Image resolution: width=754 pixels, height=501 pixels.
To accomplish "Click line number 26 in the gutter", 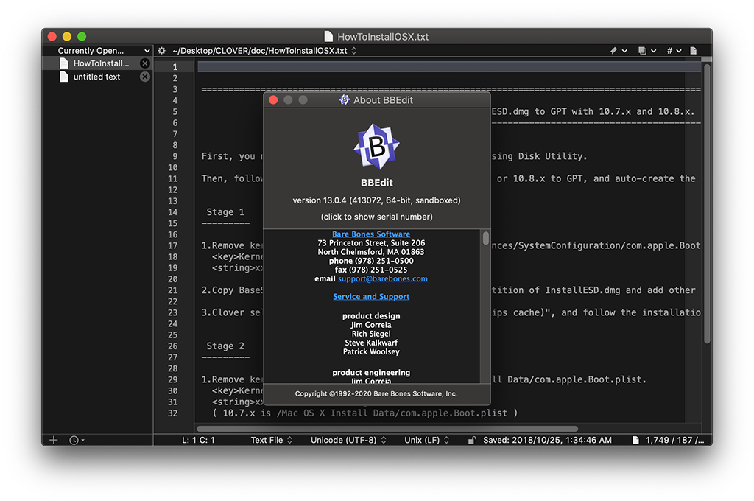I will coord(172,346).
